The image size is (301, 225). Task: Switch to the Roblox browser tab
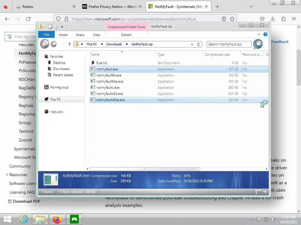pos(45,7)
